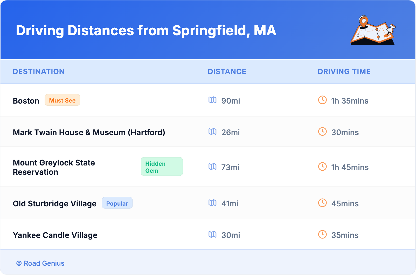Click the clock icon next to 45mins
Viewport: 416px width, 275px height.
tap(322, 203)
